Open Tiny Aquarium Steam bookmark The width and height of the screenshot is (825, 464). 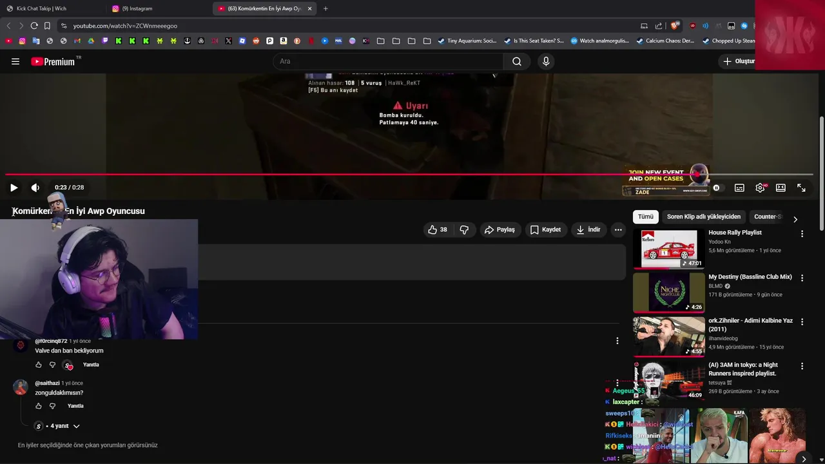[467, 41]
